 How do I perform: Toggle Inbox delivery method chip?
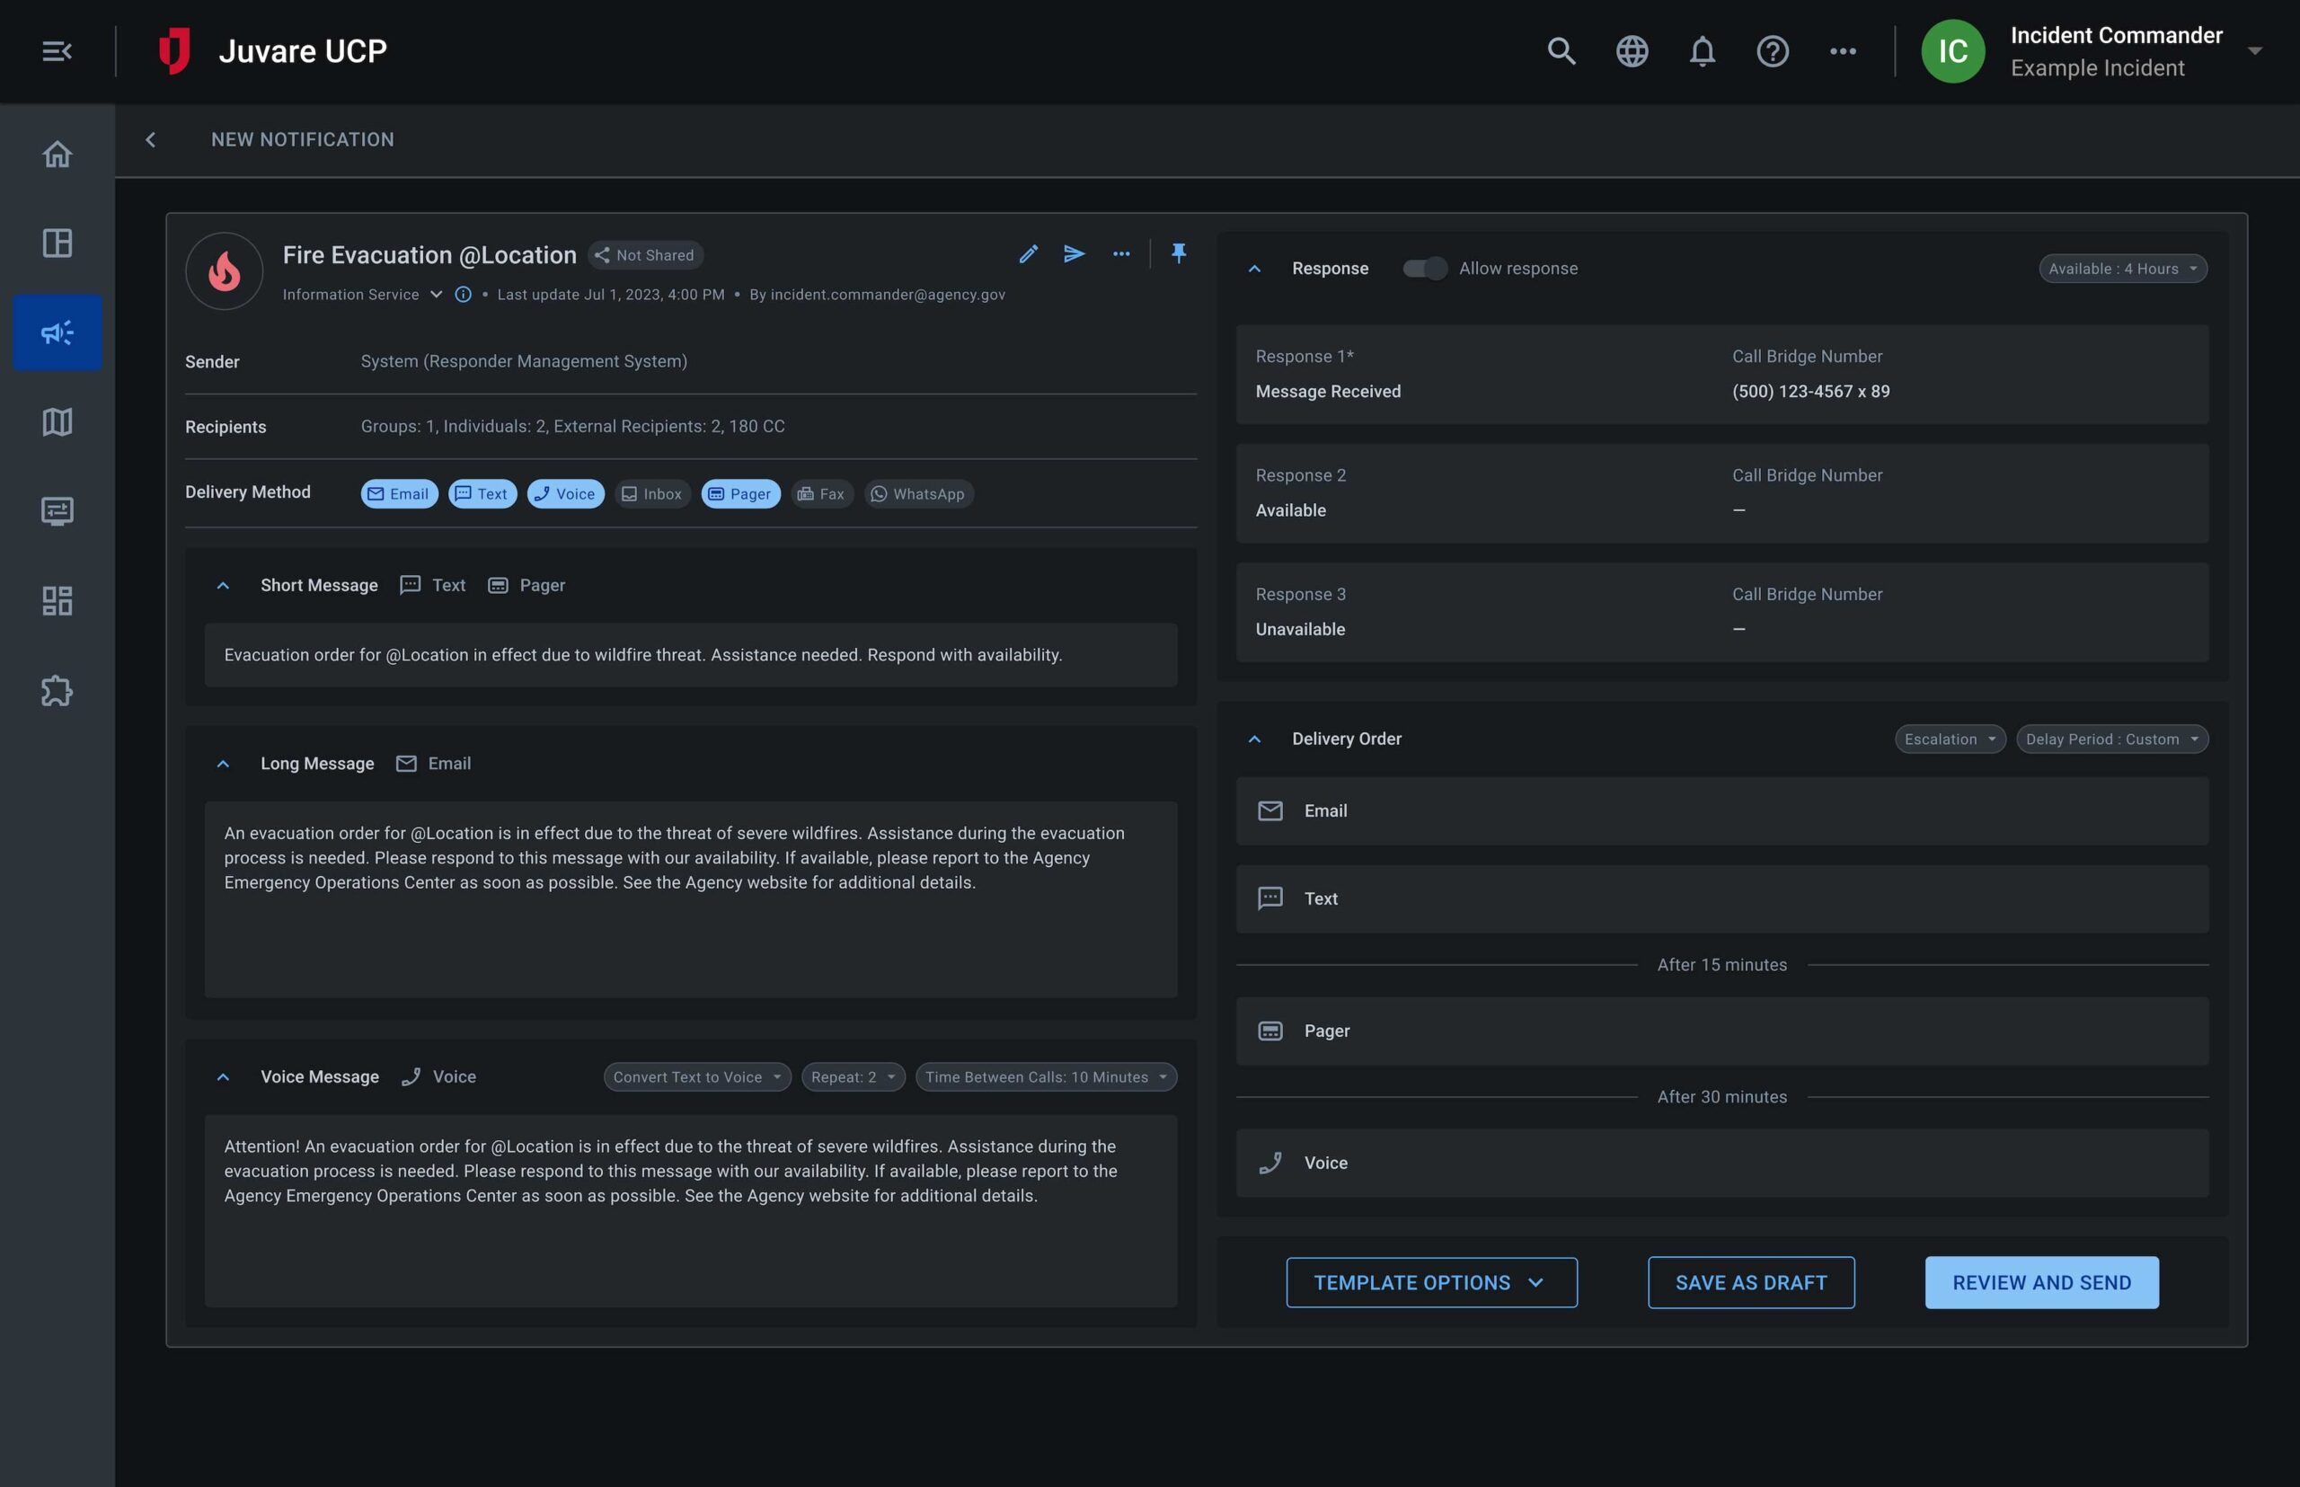[x=653, y=493]
